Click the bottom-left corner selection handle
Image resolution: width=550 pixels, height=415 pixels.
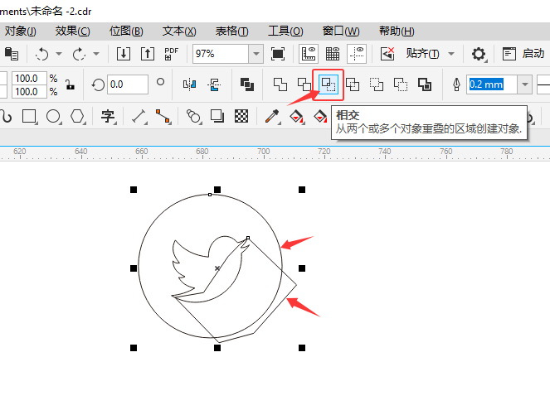[x=134, y=348]
